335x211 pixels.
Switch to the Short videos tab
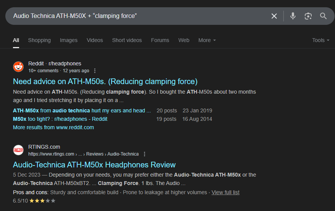(127, 40)
